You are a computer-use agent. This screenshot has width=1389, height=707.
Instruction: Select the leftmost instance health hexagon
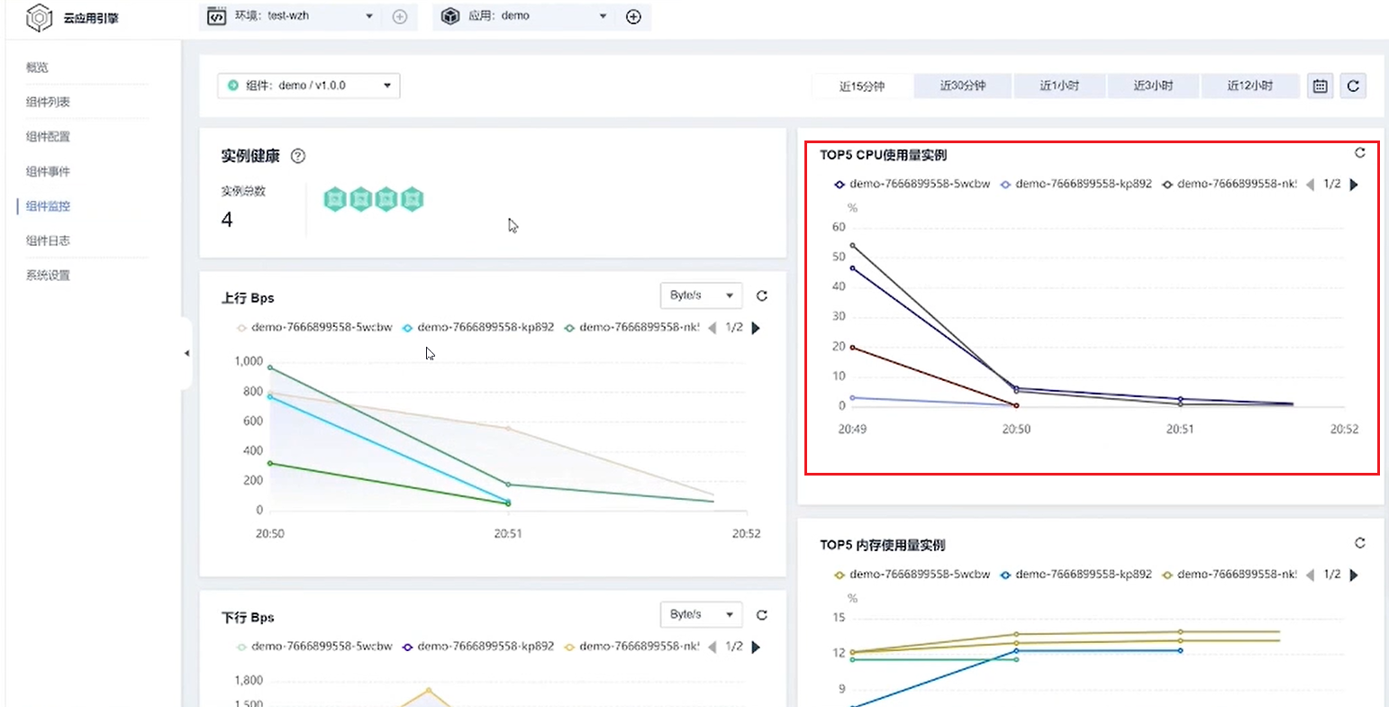pyautogui.click(x=335, y=198)
